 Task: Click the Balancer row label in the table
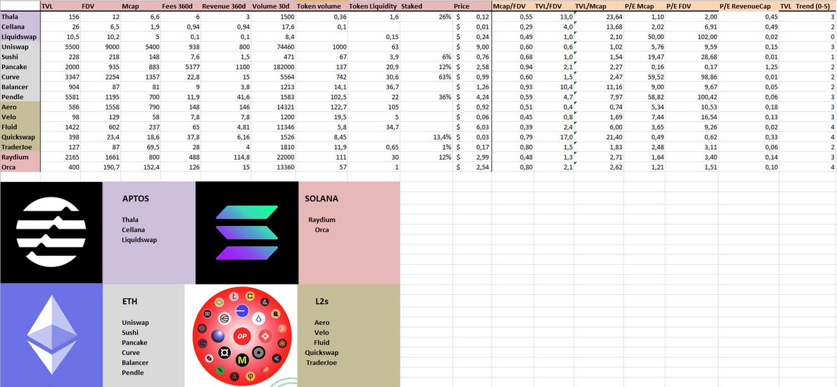tap(20, 86)
